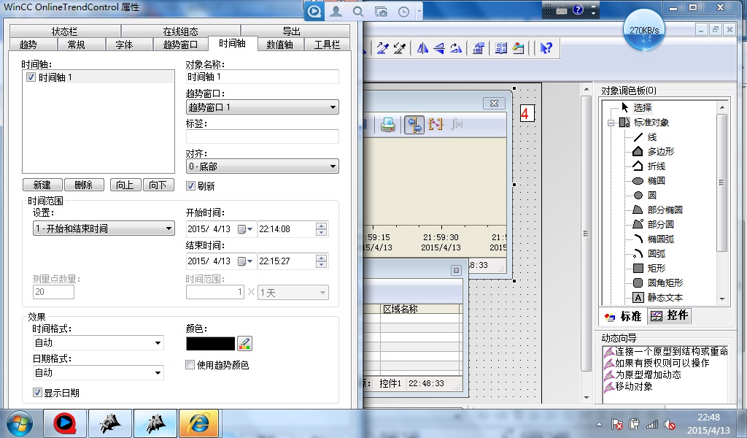Click the screenshot camera icon in floating toolbar
Image resolution: width=747 pixels, height=438 pixels.
[381, 12]
